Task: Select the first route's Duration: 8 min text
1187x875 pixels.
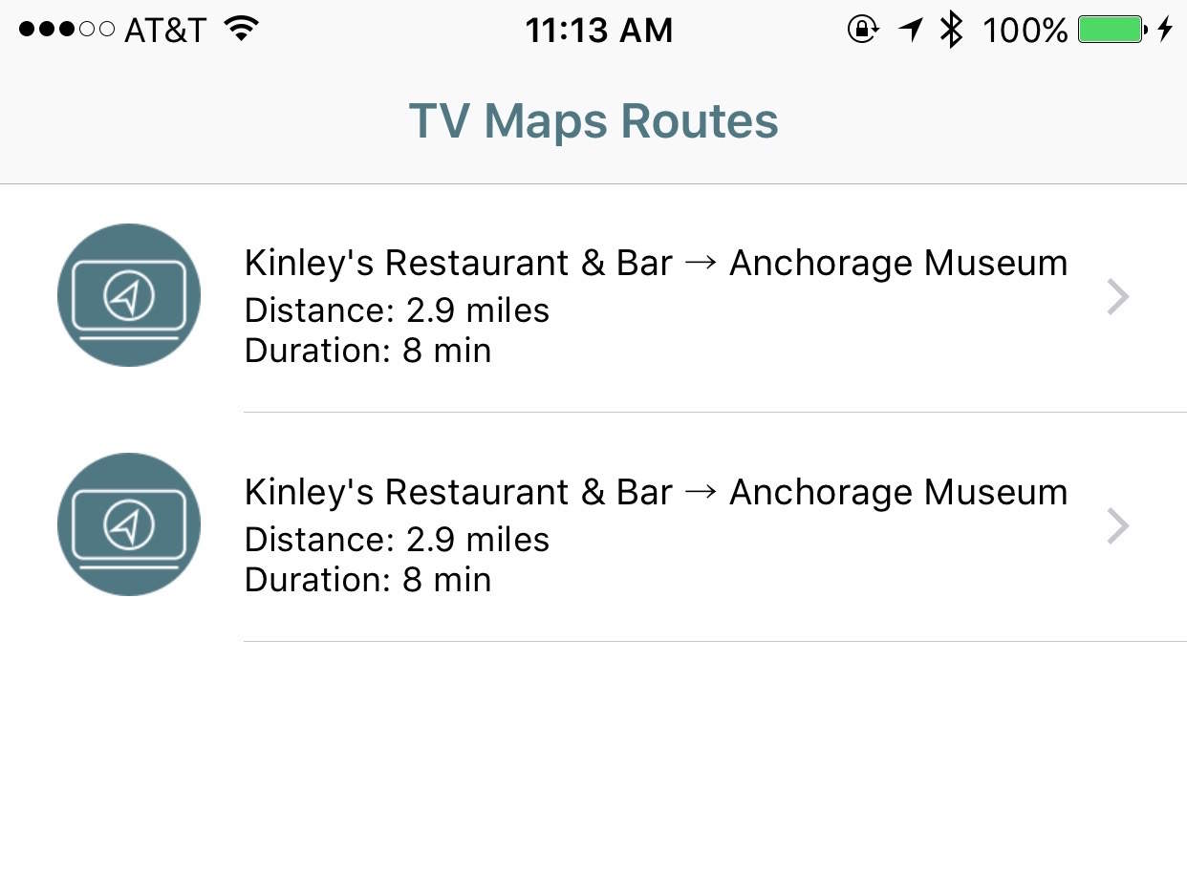Action: 368,351
